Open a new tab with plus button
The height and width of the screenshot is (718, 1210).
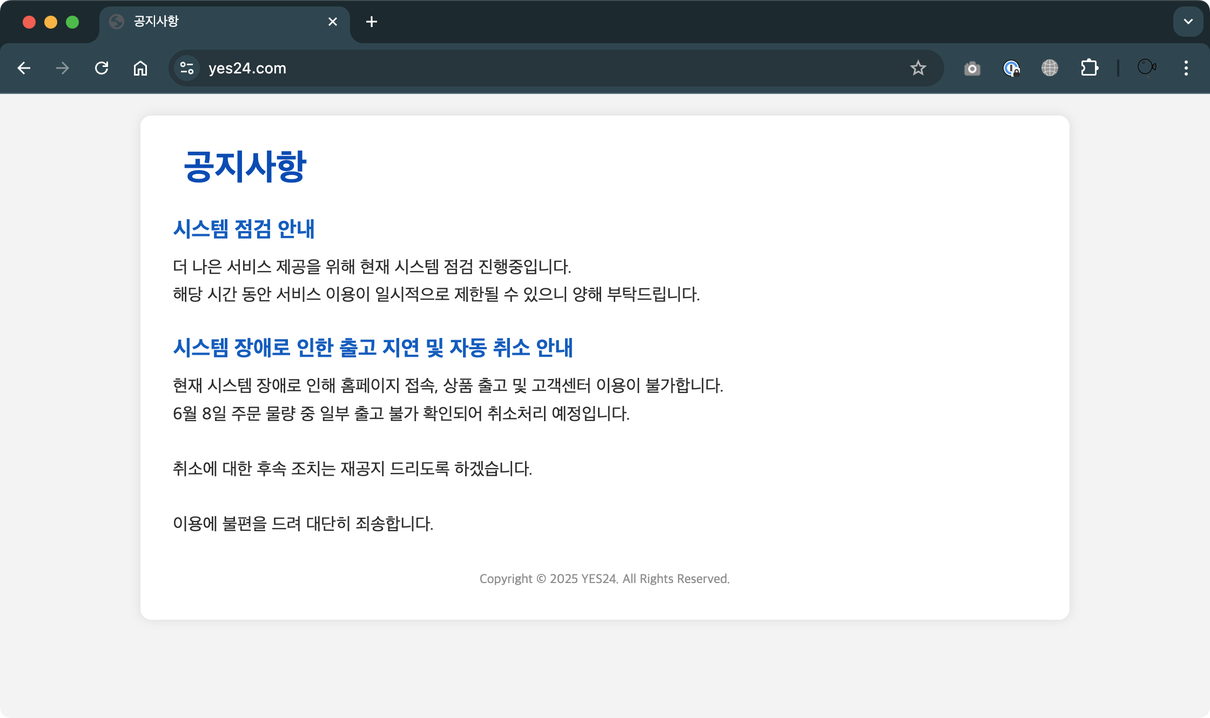click(x=372, y=22)
